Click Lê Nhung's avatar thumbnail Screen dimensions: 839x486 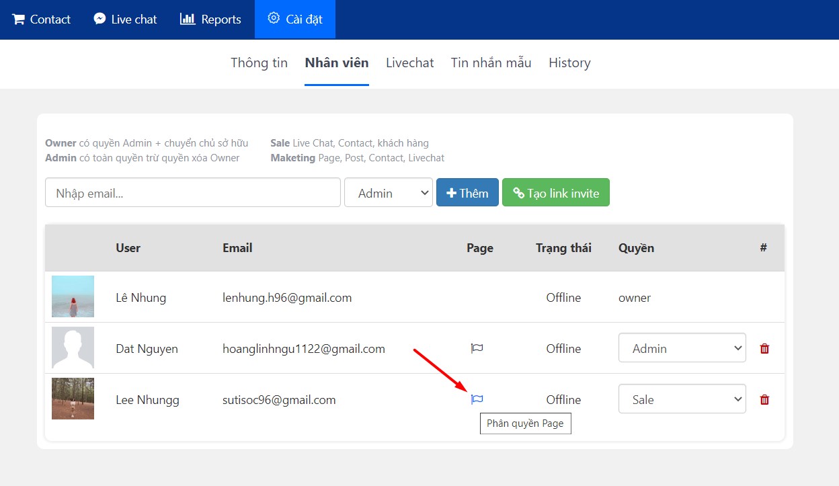(x=73, y=296)
